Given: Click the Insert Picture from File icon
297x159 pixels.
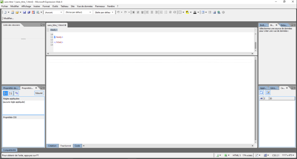Looking at the screenshot, I should tap(214, 12).
